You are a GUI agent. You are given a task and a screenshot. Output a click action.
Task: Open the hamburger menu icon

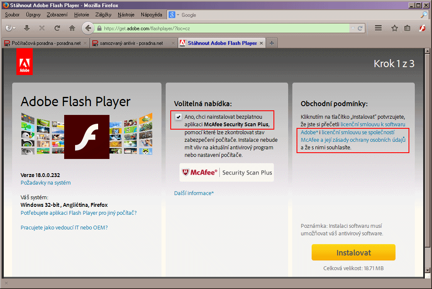tap(378, 28)
